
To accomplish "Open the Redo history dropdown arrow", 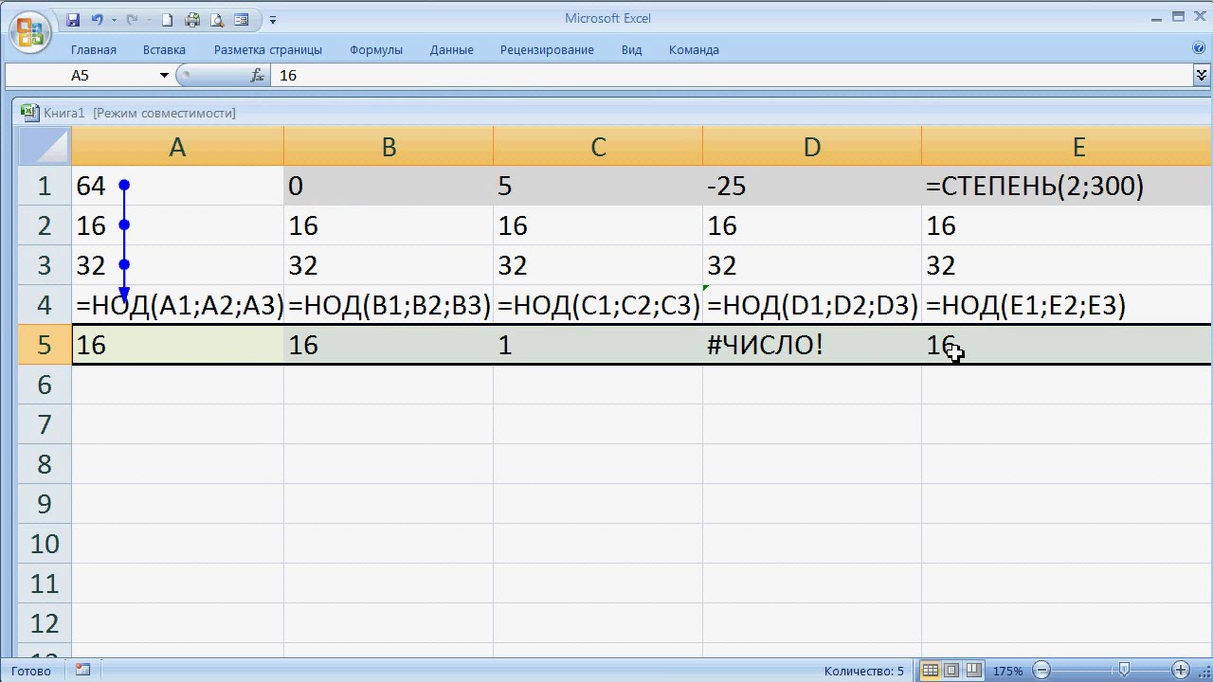I will [x=149, y=20].
